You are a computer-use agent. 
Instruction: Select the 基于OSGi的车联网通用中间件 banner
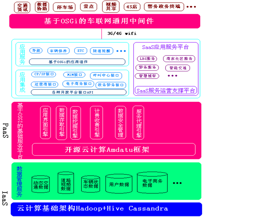coord(105,21)
